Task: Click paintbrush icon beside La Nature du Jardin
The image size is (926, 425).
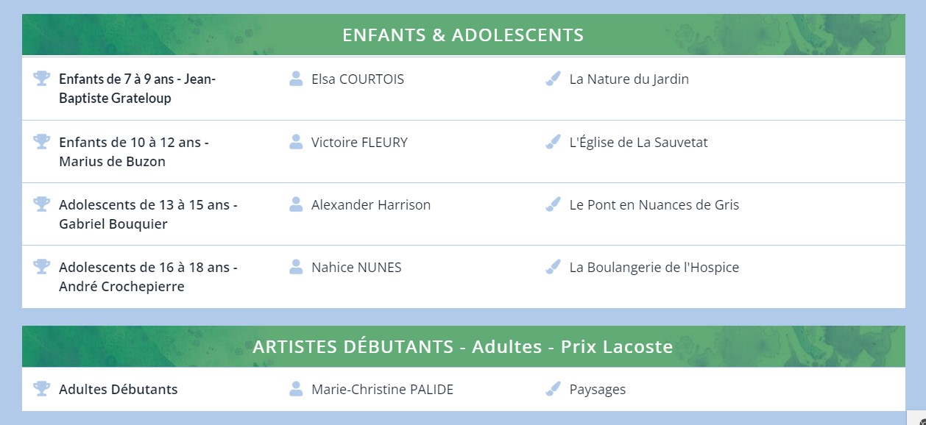Action: click(x=554, y=79)
